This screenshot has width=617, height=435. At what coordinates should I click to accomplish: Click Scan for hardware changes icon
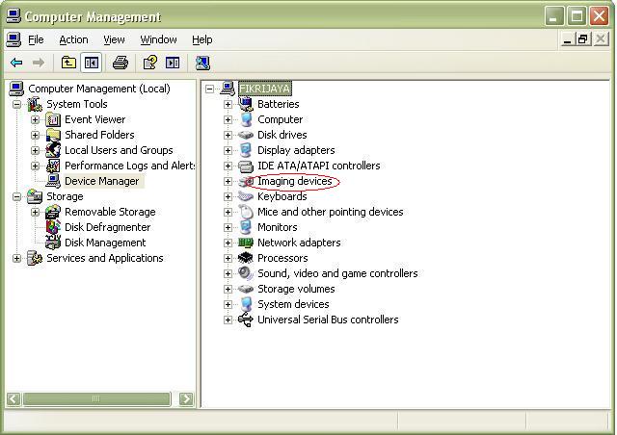(x=202, y=63)
